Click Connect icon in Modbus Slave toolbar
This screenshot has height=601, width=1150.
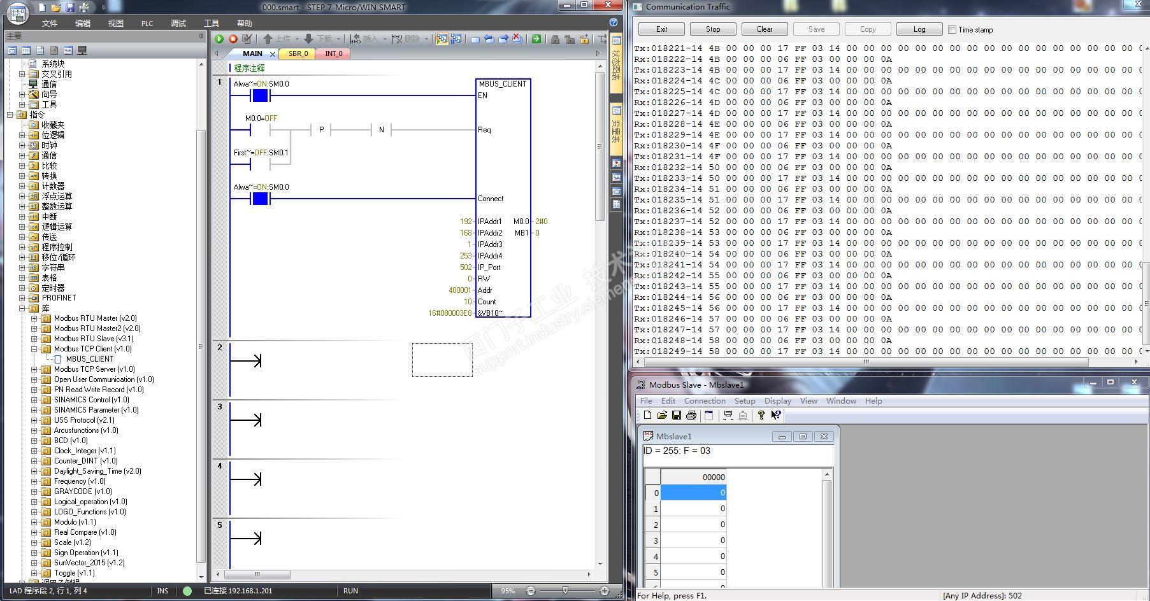click(x=728, y=415)
